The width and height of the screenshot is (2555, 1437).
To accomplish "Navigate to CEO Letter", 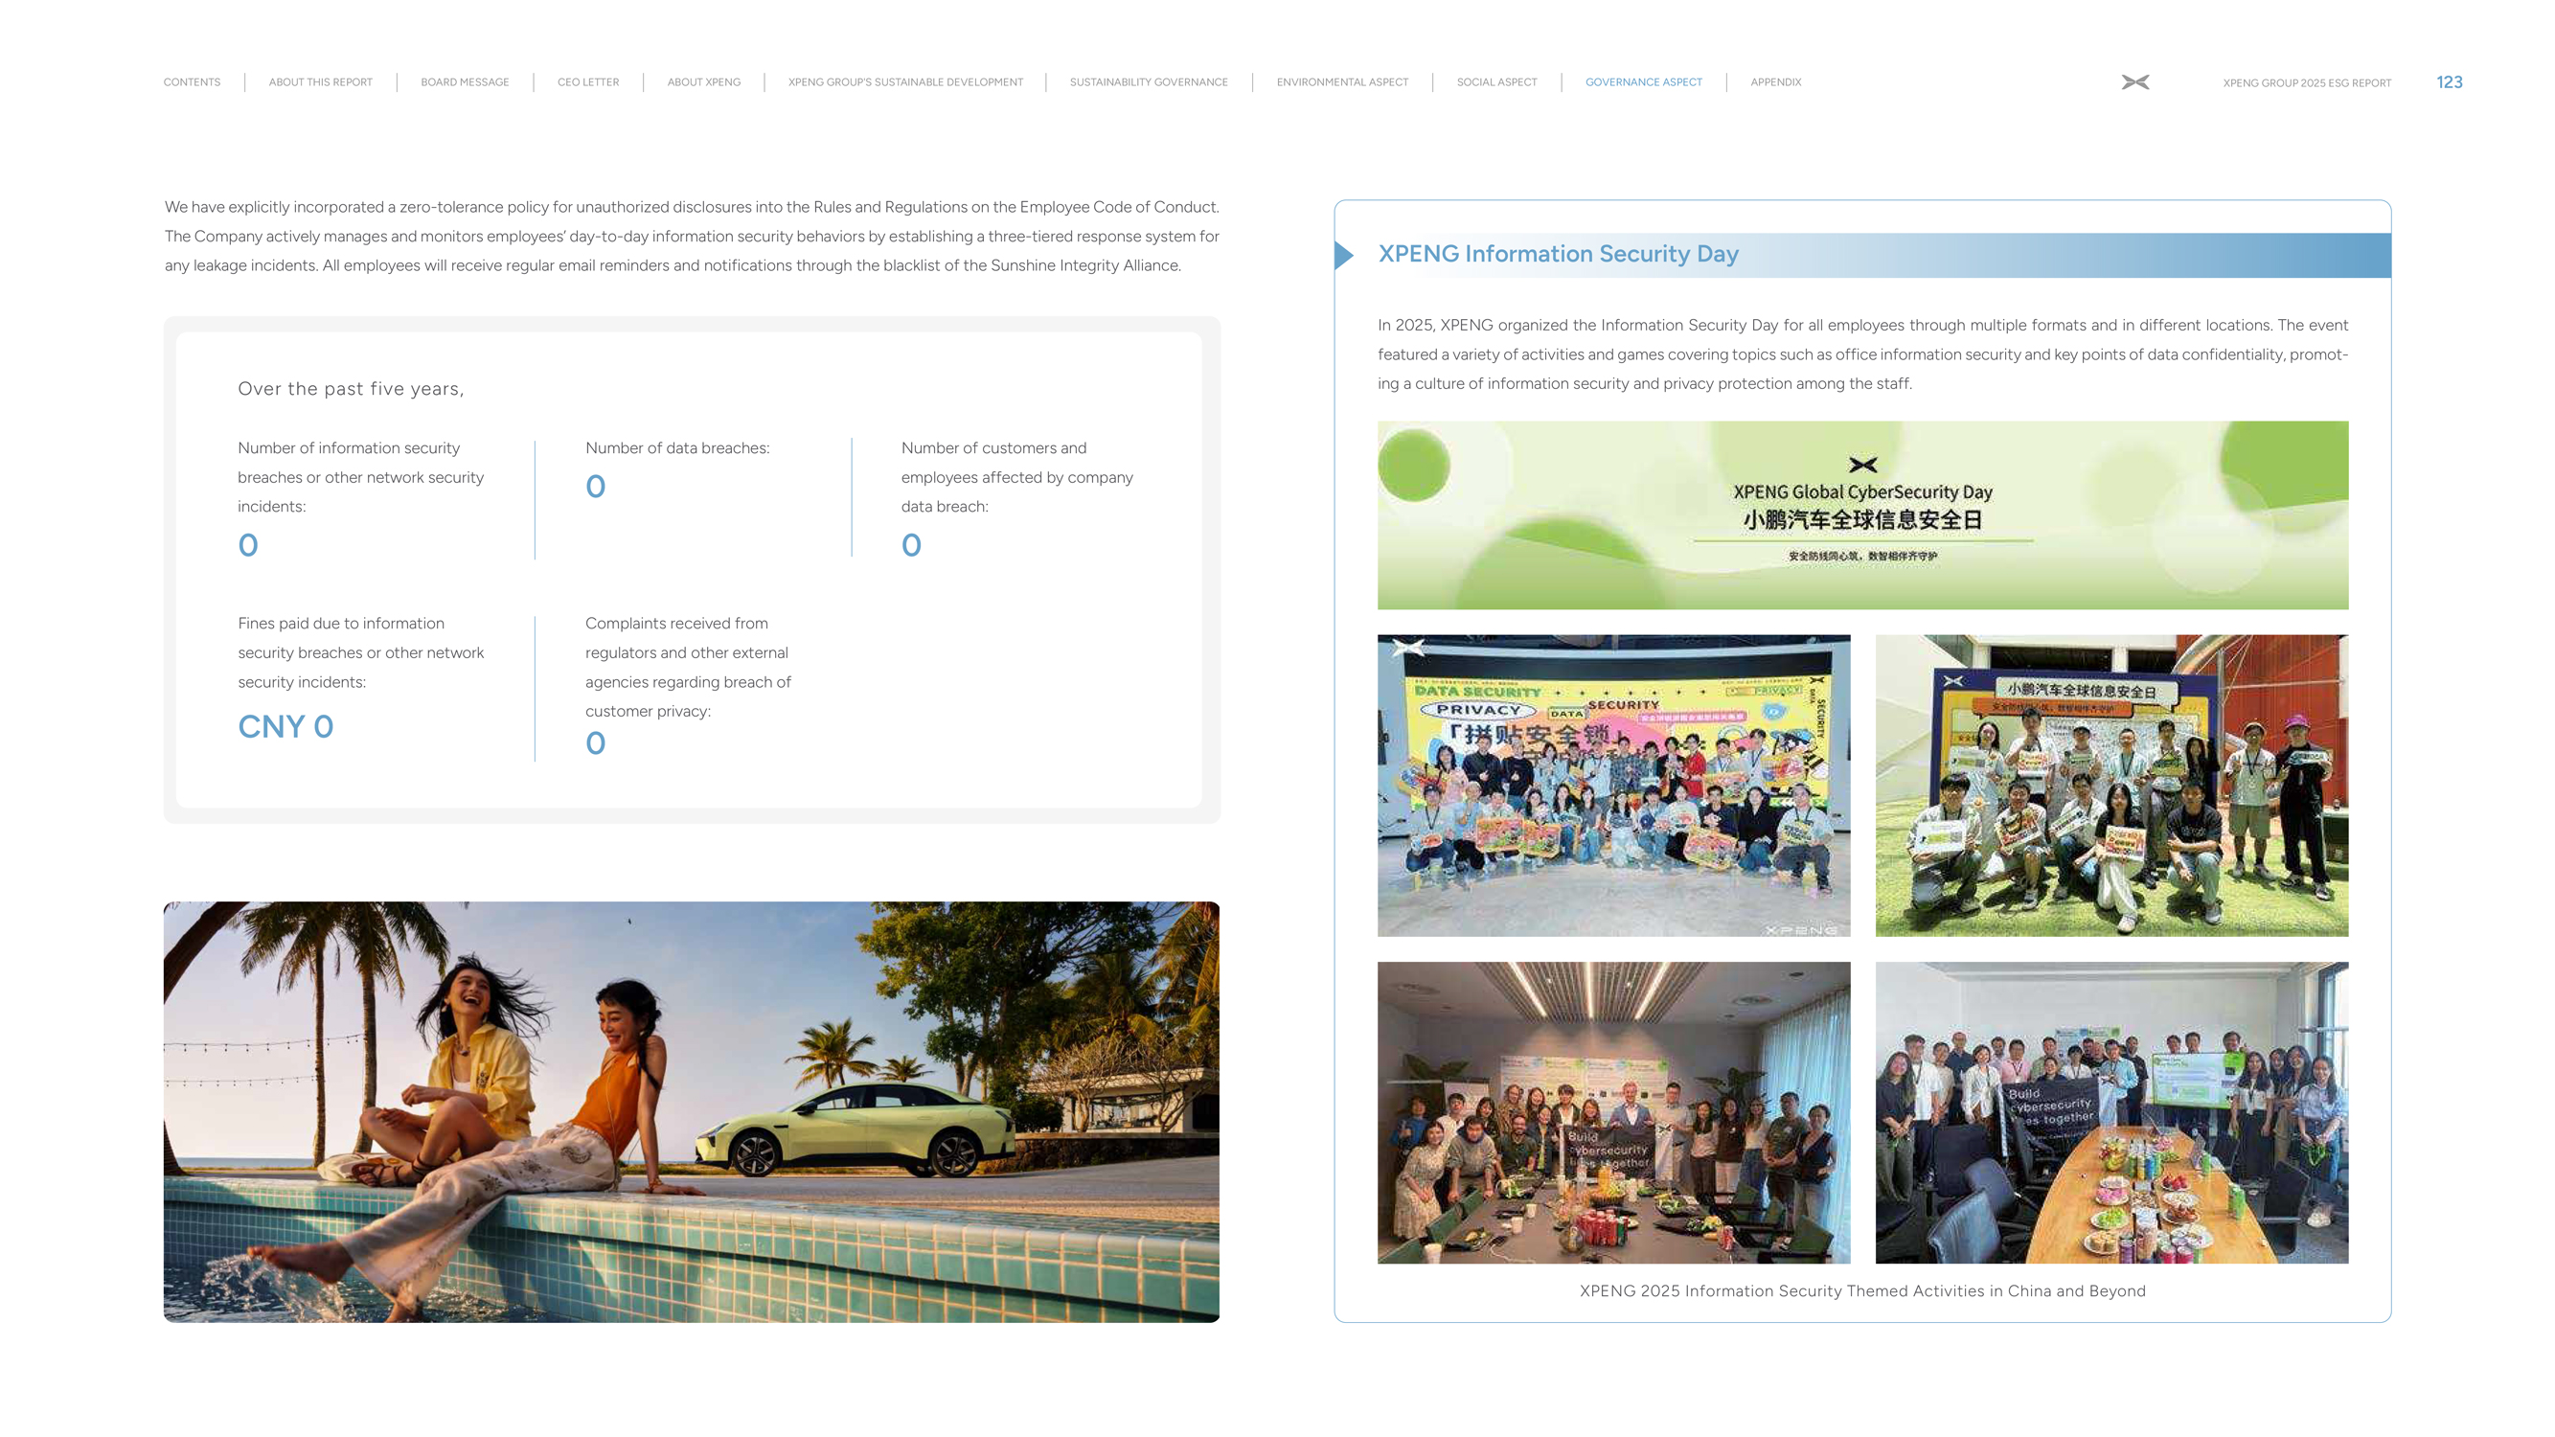I will click(x=587, y=82).
